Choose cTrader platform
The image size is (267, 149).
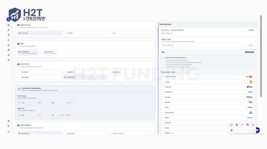pyautogui.click(x=130, y=133)
